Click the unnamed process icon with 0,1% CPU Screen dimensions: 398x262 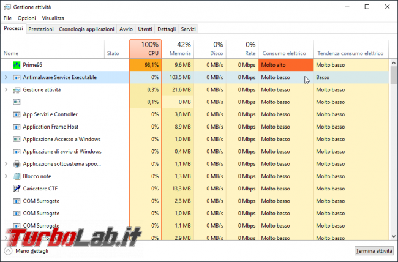(x=17, y=102)
